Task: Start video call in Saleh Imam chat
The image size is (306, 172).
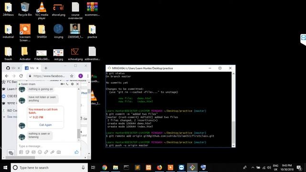Action: click(62, 84)
